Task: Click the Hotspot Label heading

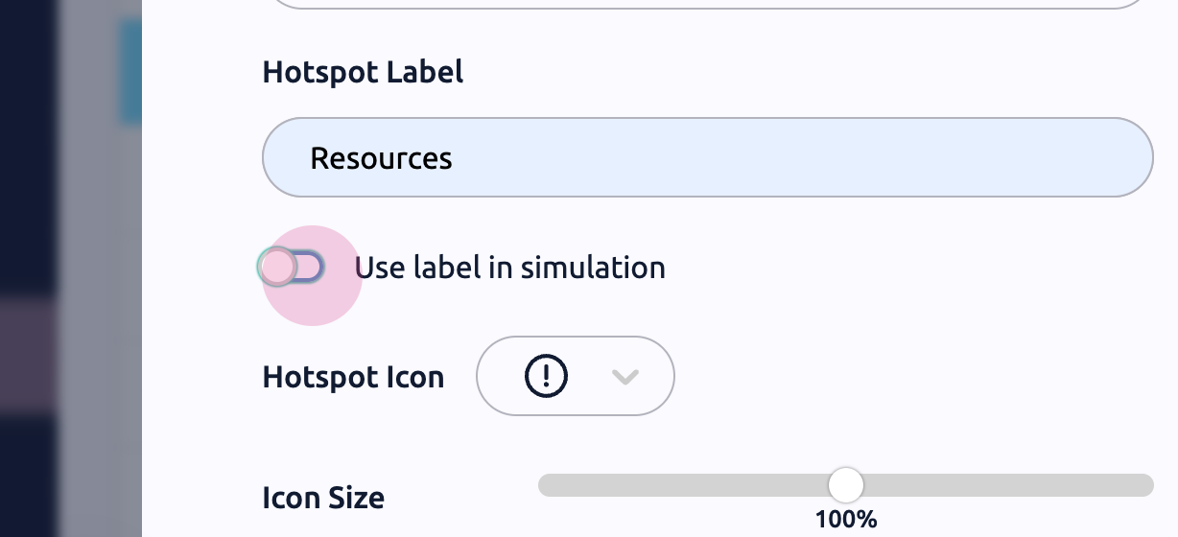Action: tap(363, 72)
